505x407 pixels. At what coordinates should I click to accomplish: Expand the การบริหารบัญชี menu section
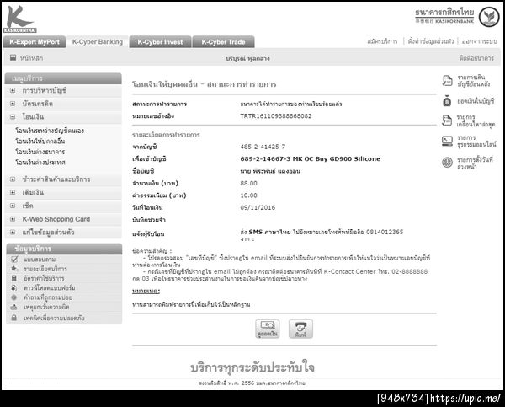tap(13, 91)
